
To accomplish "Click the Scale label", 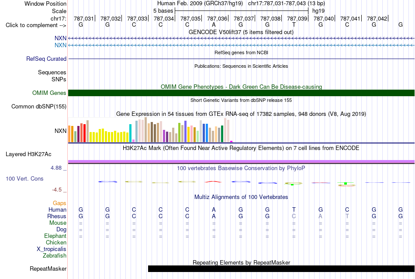I will click(59, 11).
